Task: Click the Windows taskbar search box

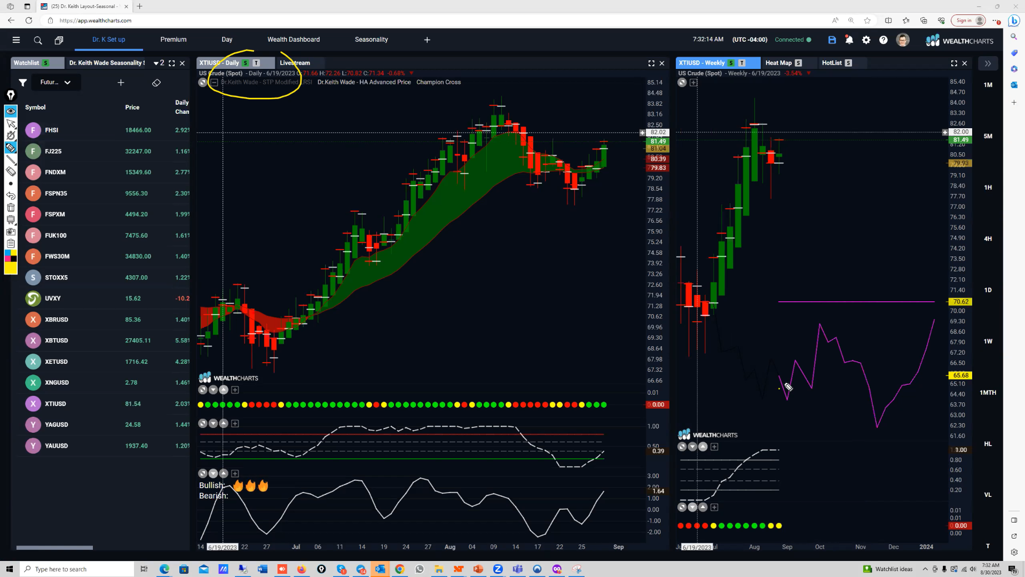Action: point(77,569)
